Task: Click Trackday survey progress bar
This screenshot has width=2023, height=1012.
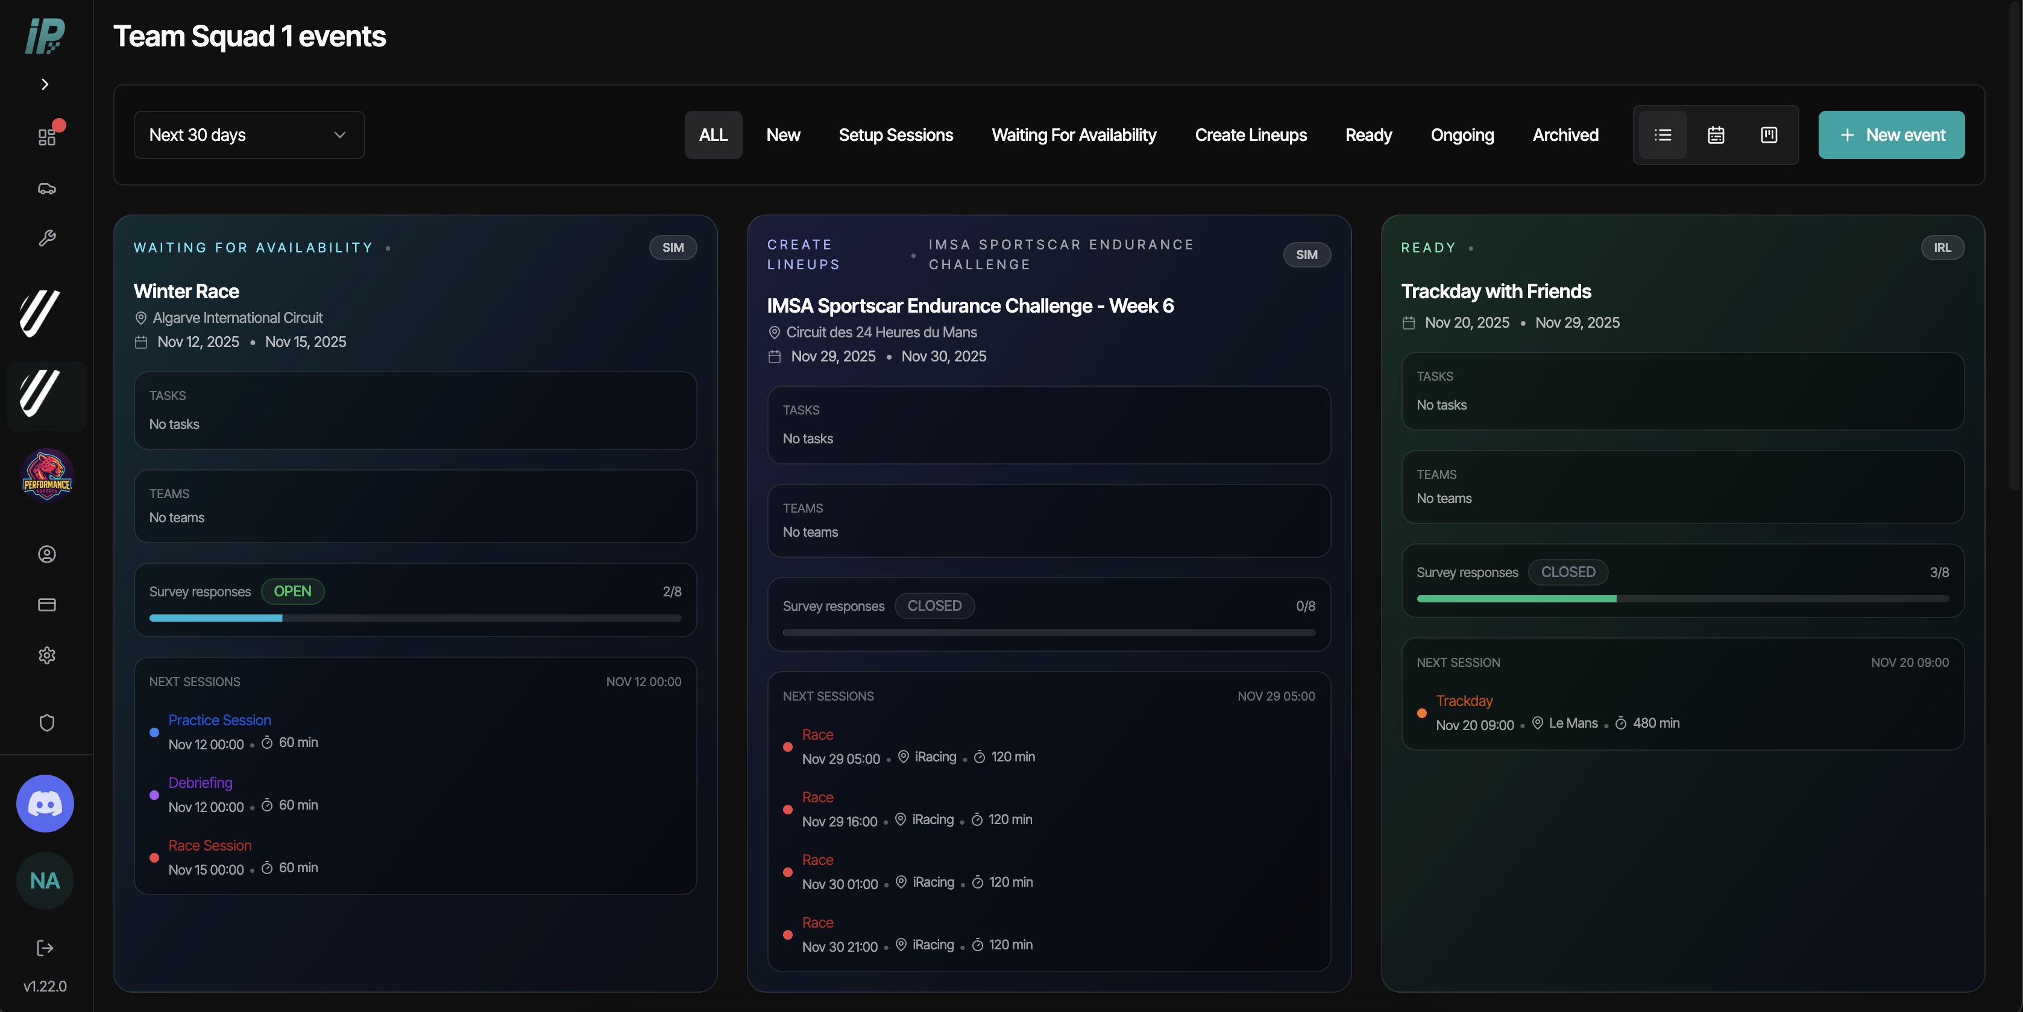Action: [x=1682, y=599]
